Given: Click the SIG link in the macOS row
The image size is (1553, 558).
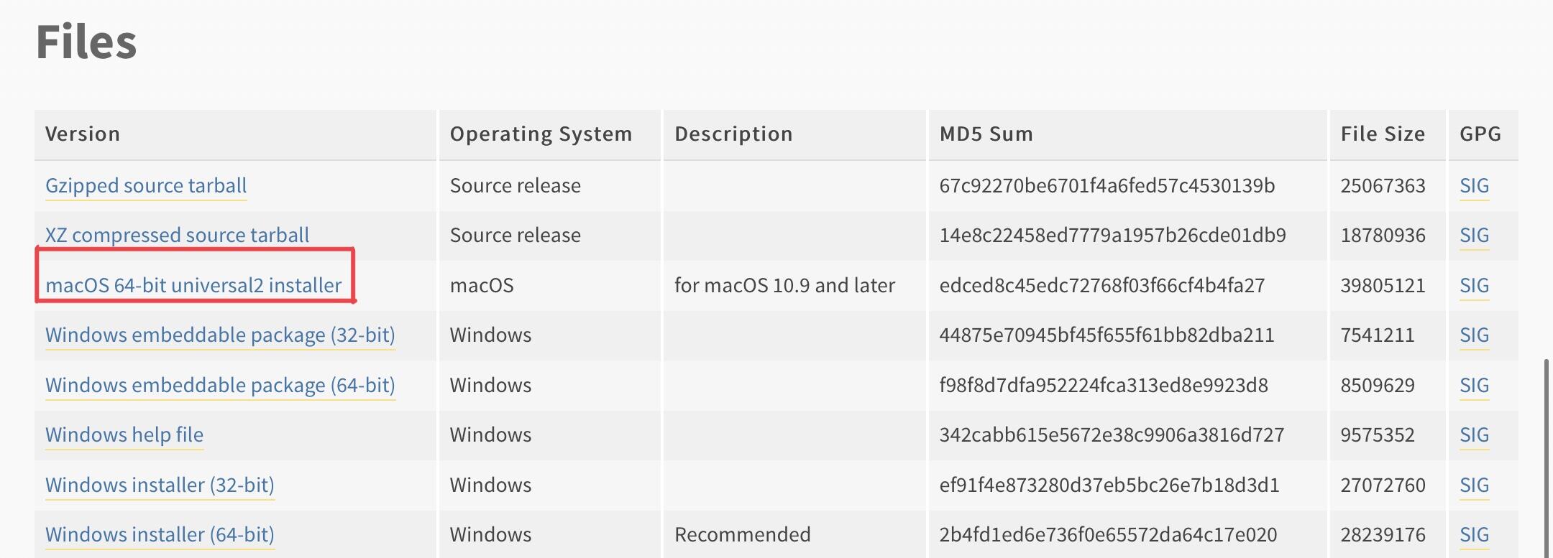Looking at the screenshot, I should (x=1474, y=285).
